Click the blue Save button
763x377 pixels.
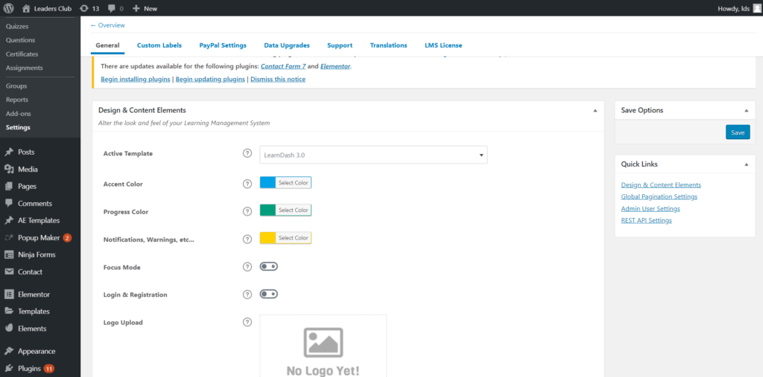(737, 132)
